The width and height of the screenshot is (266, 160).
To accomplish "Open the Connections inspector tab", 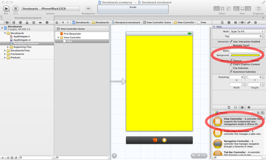I will click(x=256, y=22).
